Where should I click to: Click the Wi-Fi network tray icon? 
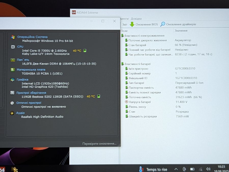click(201, 169)
